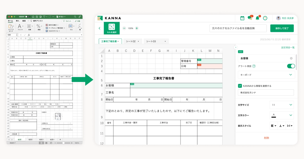The width and height of the screenshot is (304, 159).
Task: Collapse the settings panel with the round arrow
Action: click(x=235, y=47)
